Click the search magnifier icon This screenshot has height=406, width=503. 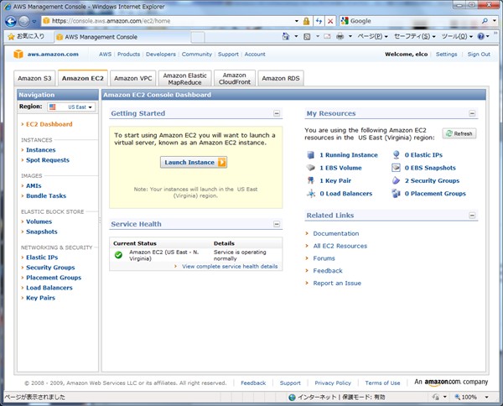coord(485,21)
